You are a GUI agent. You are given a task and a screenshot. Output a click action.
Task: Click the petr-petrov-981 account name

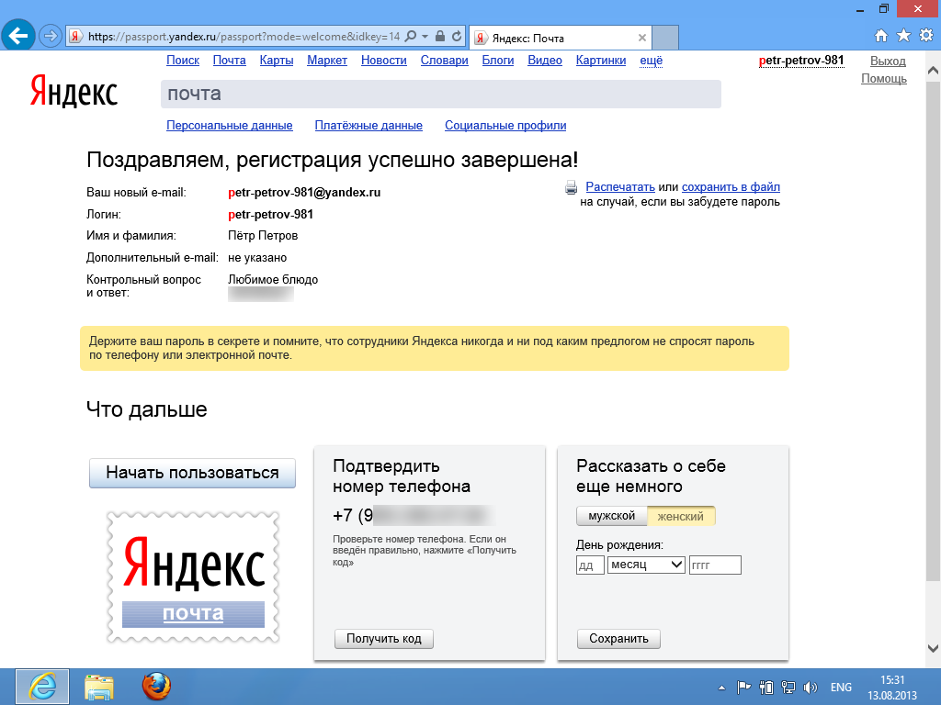801,61
